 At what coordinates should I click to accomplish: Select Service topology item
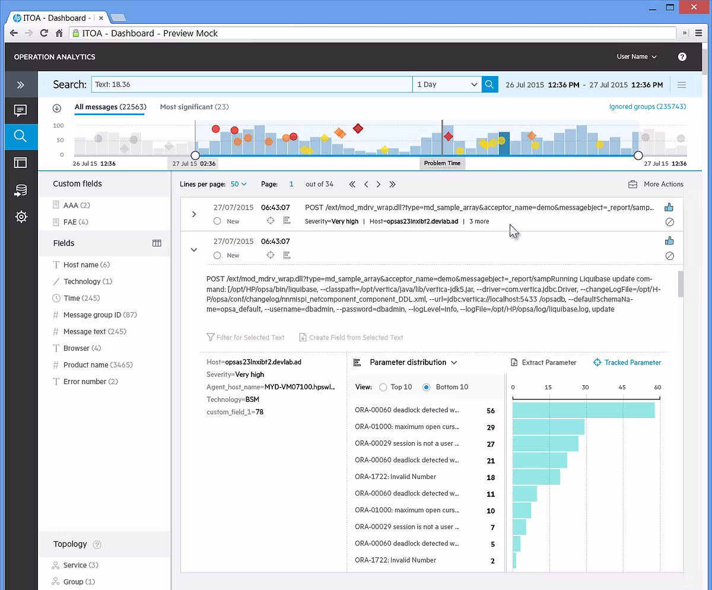point(75,565)
